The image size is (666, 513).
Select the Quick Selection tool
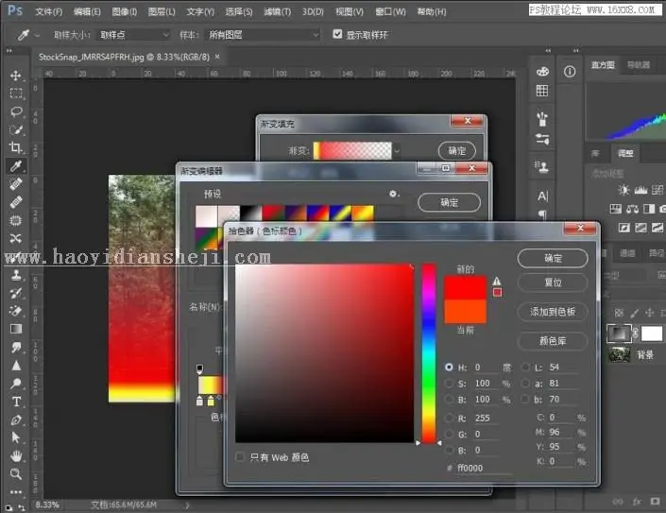click(x=16, y=129)
